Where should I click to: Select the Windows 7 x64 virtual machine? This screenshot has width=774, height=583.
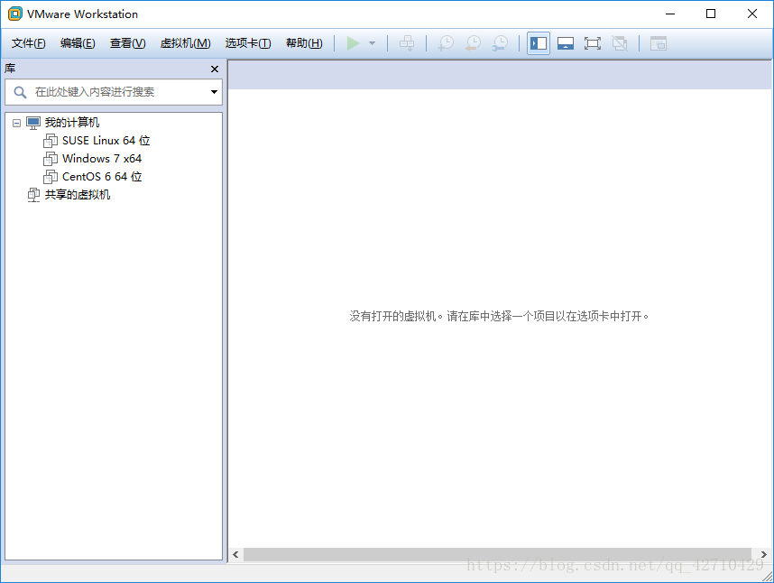[x=102, y=159]
